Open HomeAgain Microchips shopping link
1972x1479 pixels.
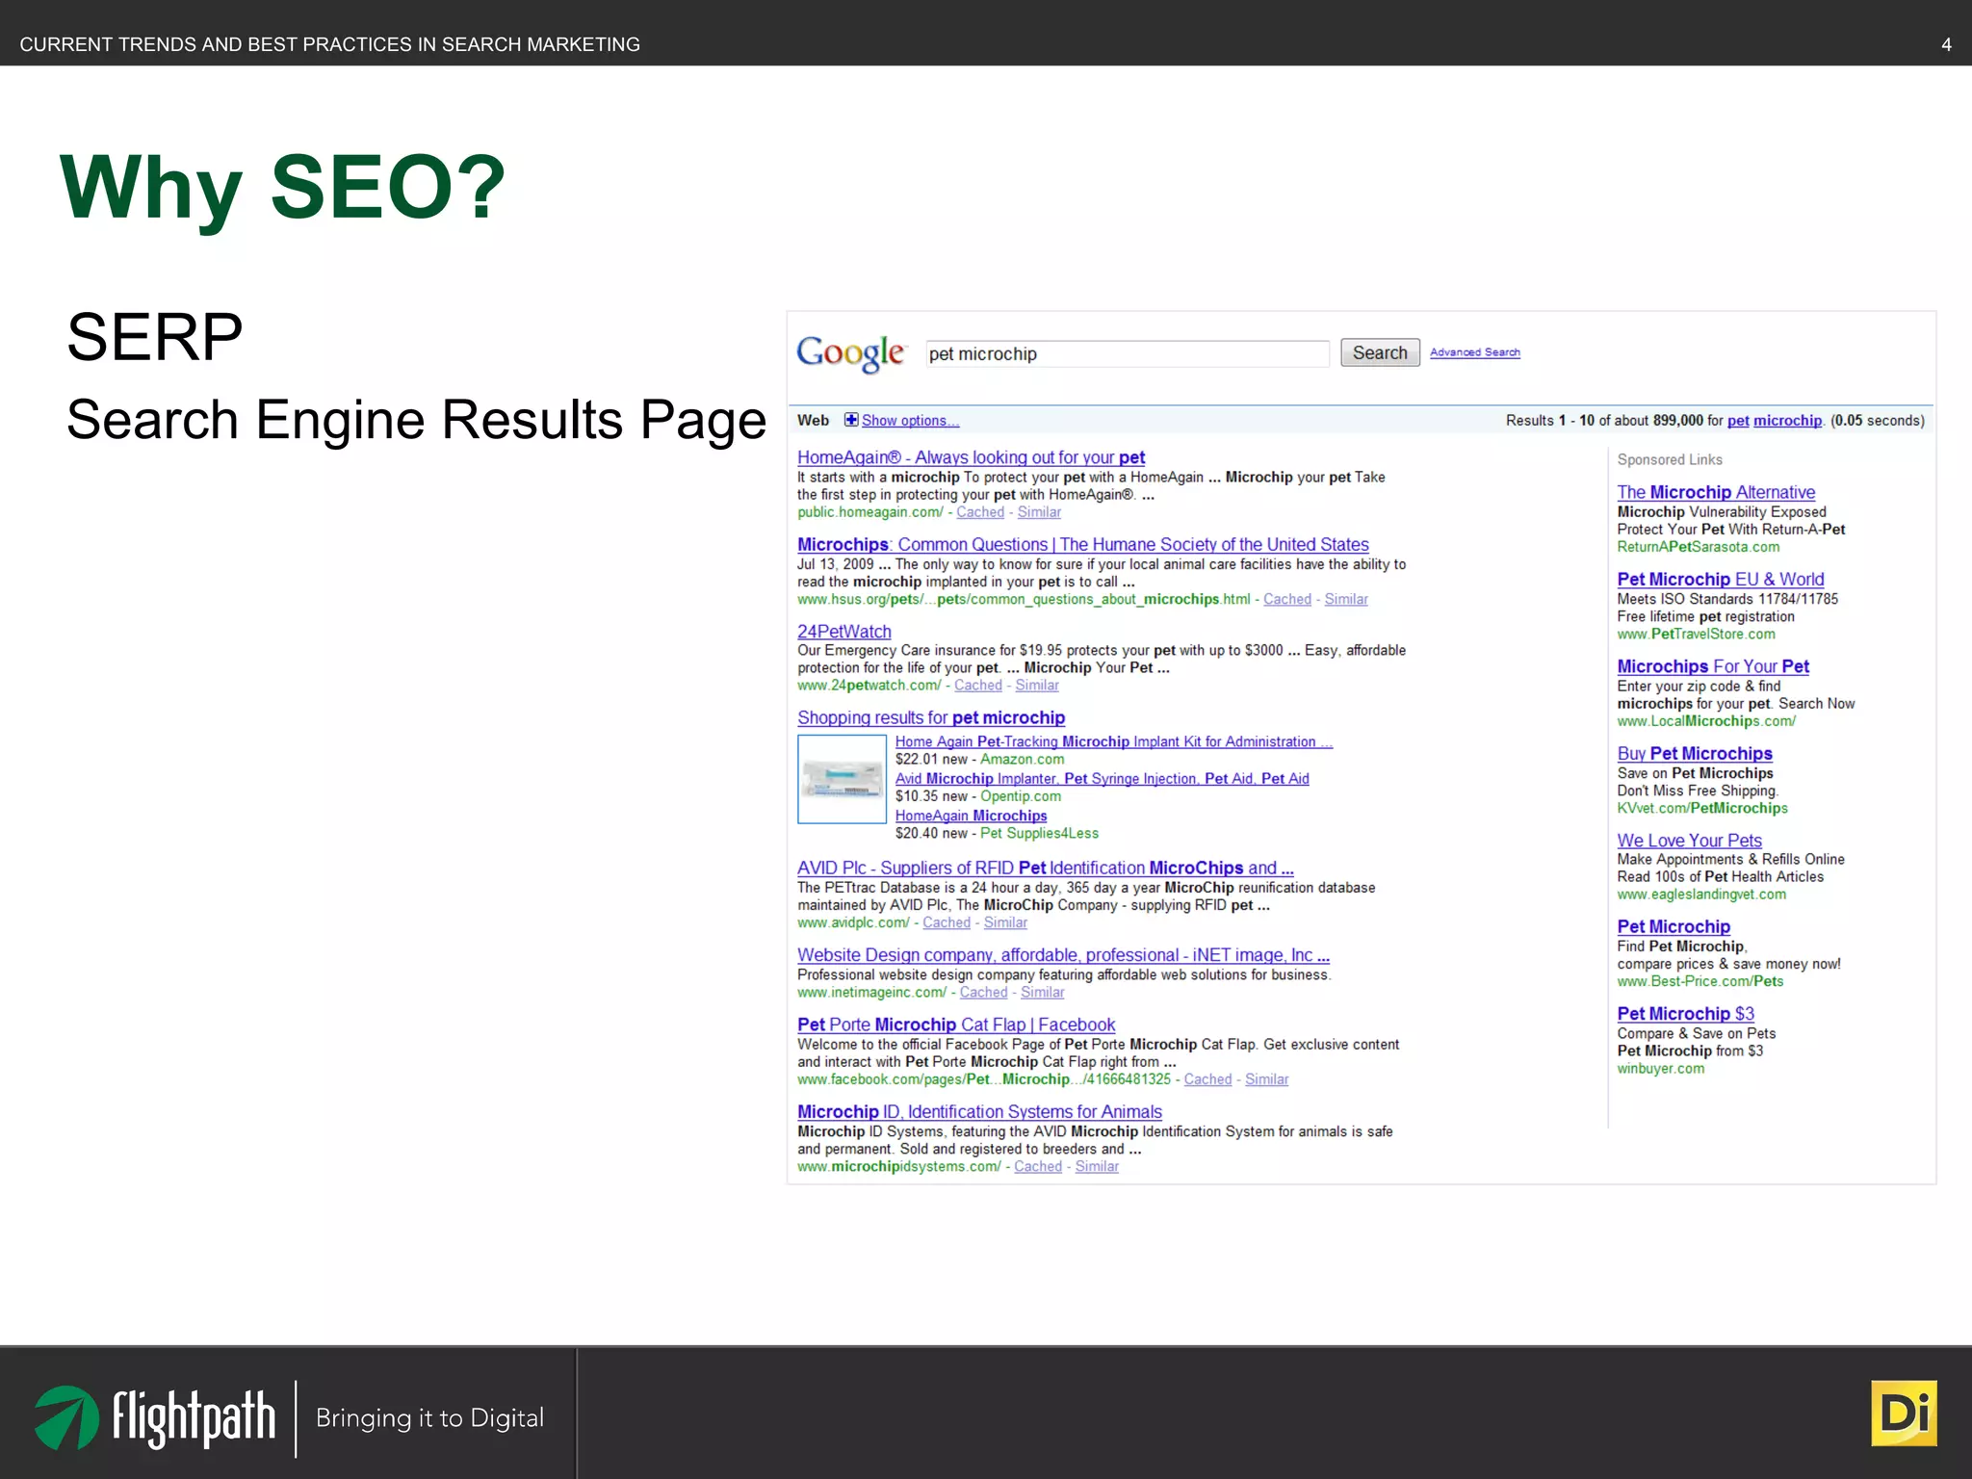tap(971, 816)
